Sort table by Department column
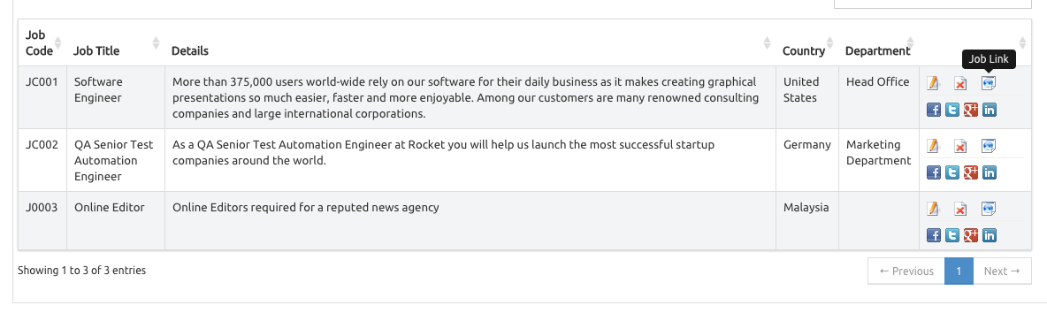Image resolution: width=1047 pixels, height=321 pixels. 879,42
